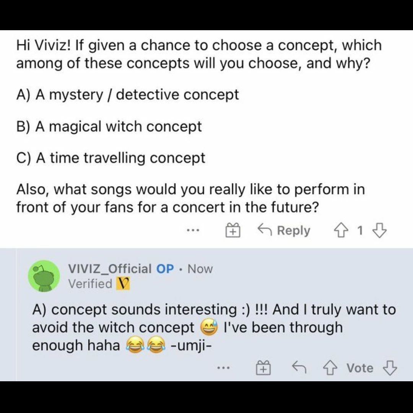
Task: Downvote VIVIZ_Official's umji reply
Action: point(390,368)
